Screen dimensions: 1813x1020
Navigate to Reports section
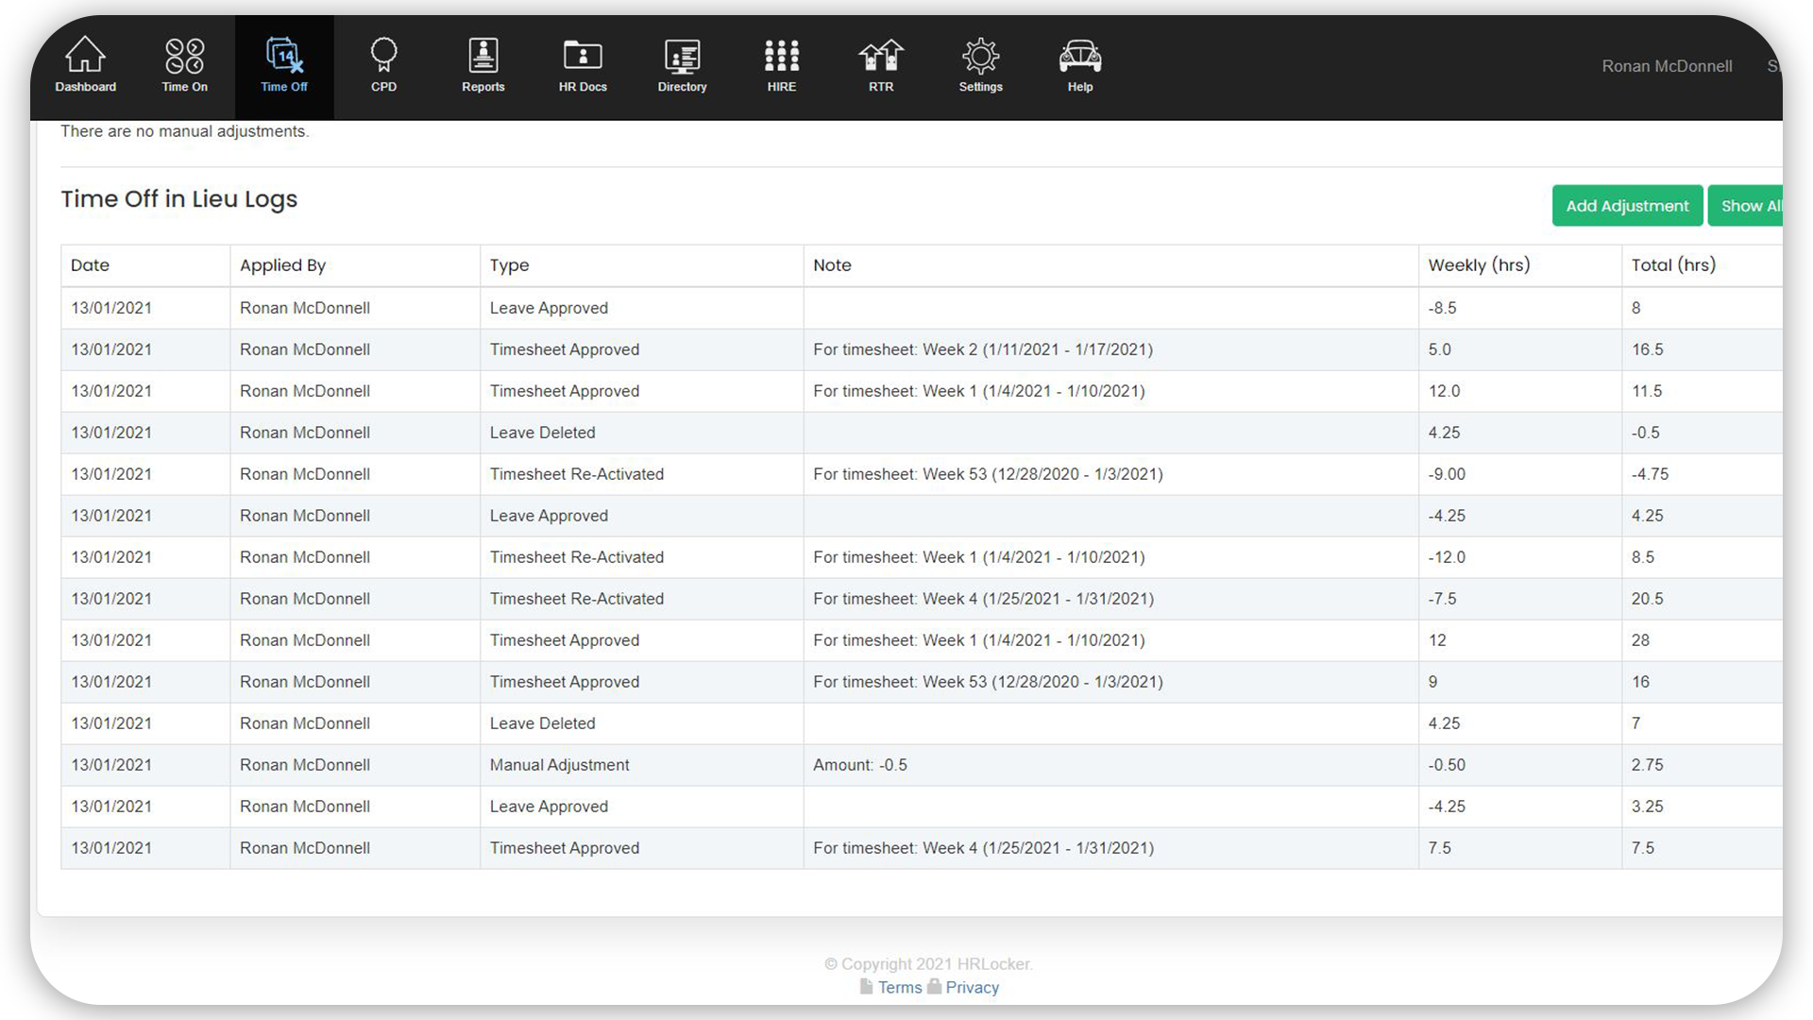[483, 67]
